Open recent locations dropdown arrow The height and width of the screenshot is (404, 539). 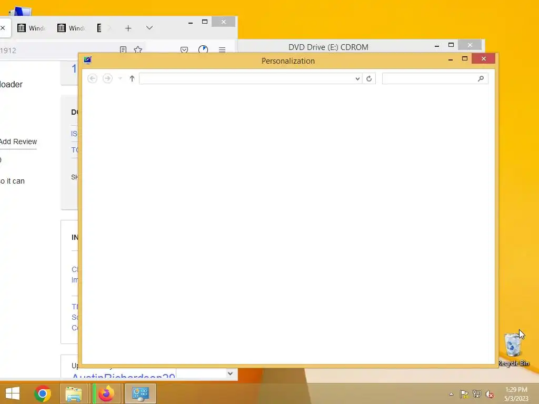pyautogui.click(x=120, y=79)
